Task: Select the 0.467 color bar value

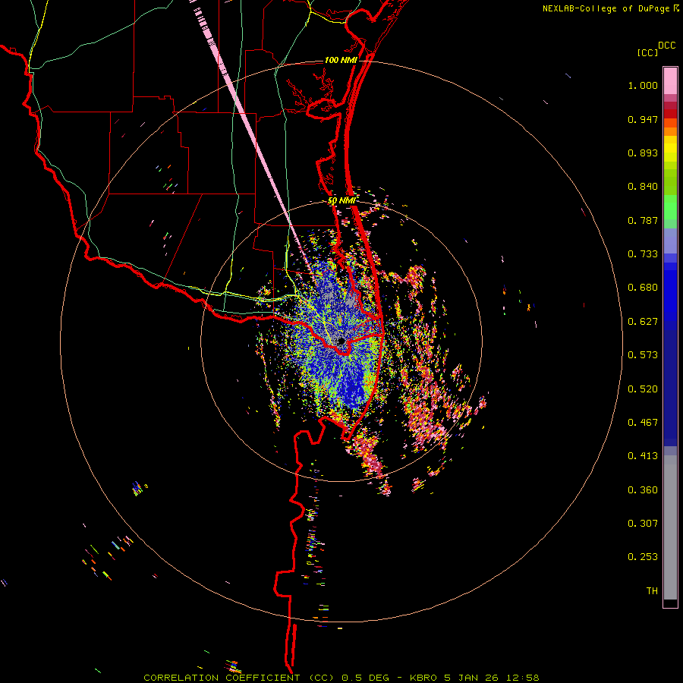Action: pos(643,423)
